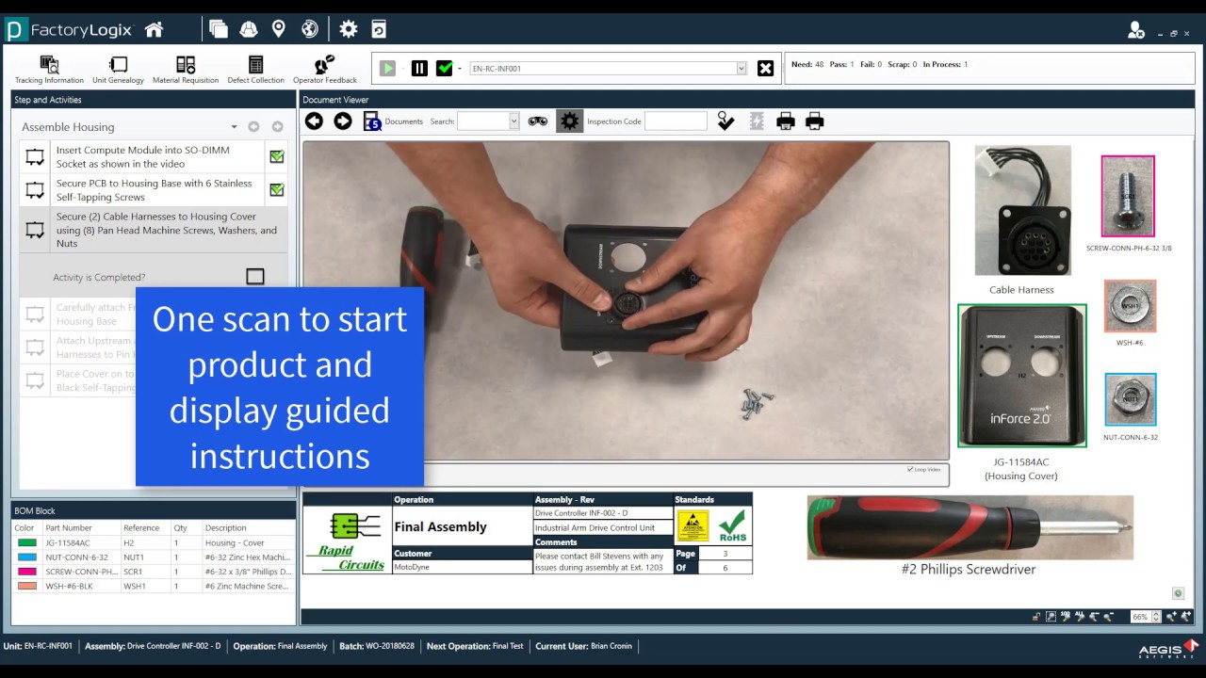Image resolution: width=1206 pixels, height=678 pixels.
Task: Toggle the Loop Video checkbox
Action: pos(910,469)
